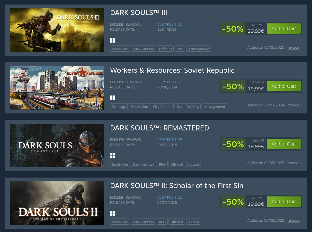Select the Base Building tag
Screen dimensions: 312x232
click(x=187, y=107)
